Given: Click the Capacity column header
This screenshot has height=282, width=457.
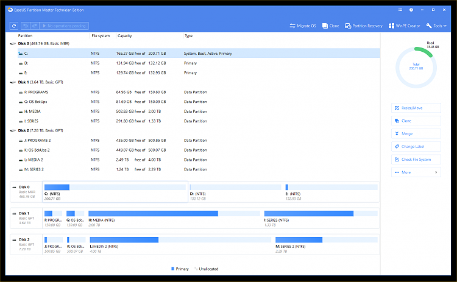Looking at the screenshot, I should click(x=125, y=36).
